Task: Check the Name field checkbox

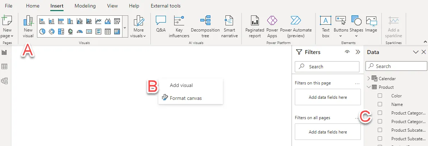Action: coord(380,104)
